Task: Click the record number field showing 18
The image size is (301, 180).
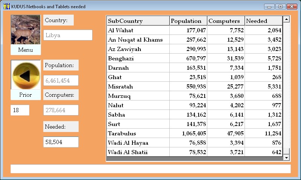Action: pyautogui.click(x=20, y=110)
